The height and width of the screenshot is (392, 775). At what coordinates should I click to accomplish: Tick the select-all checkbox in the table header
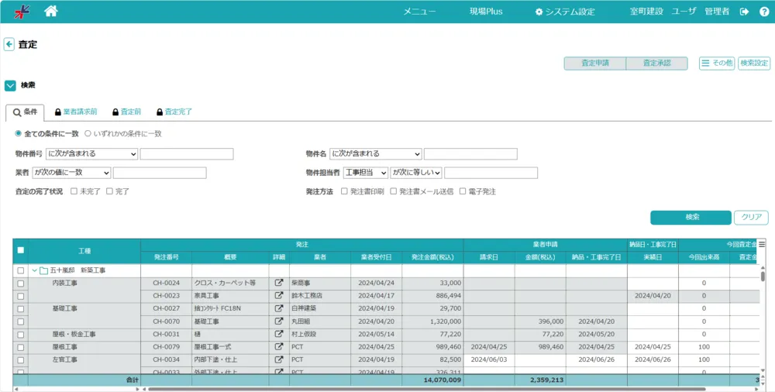click(21, 250)
